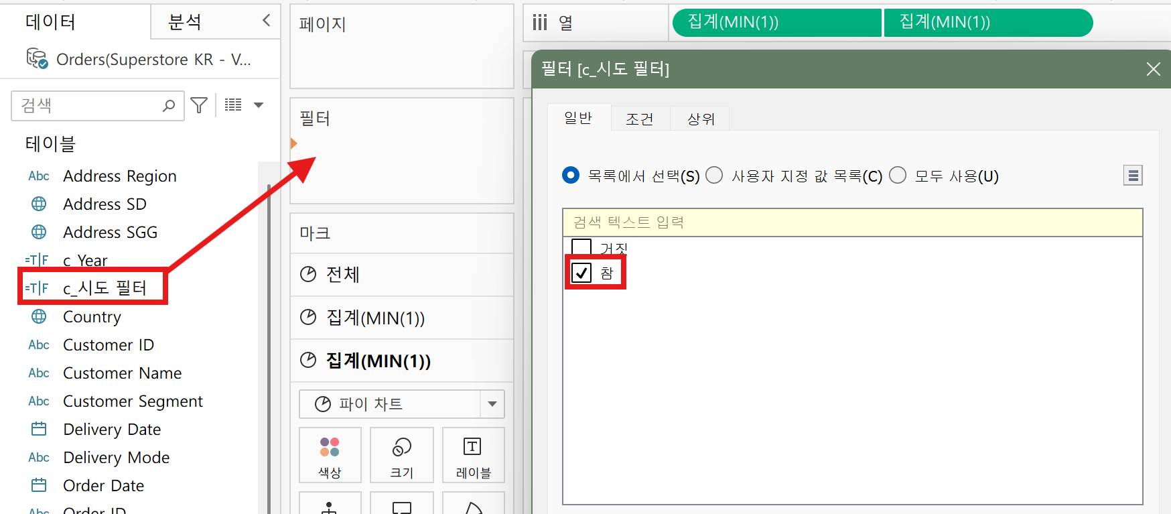Click the list view icon in data pane

[233, 105]
